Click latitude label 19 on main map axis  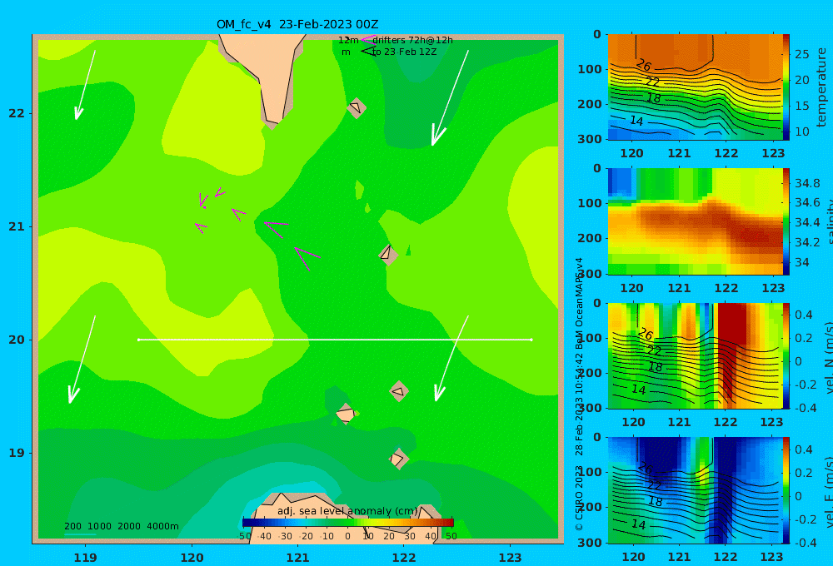17,453
